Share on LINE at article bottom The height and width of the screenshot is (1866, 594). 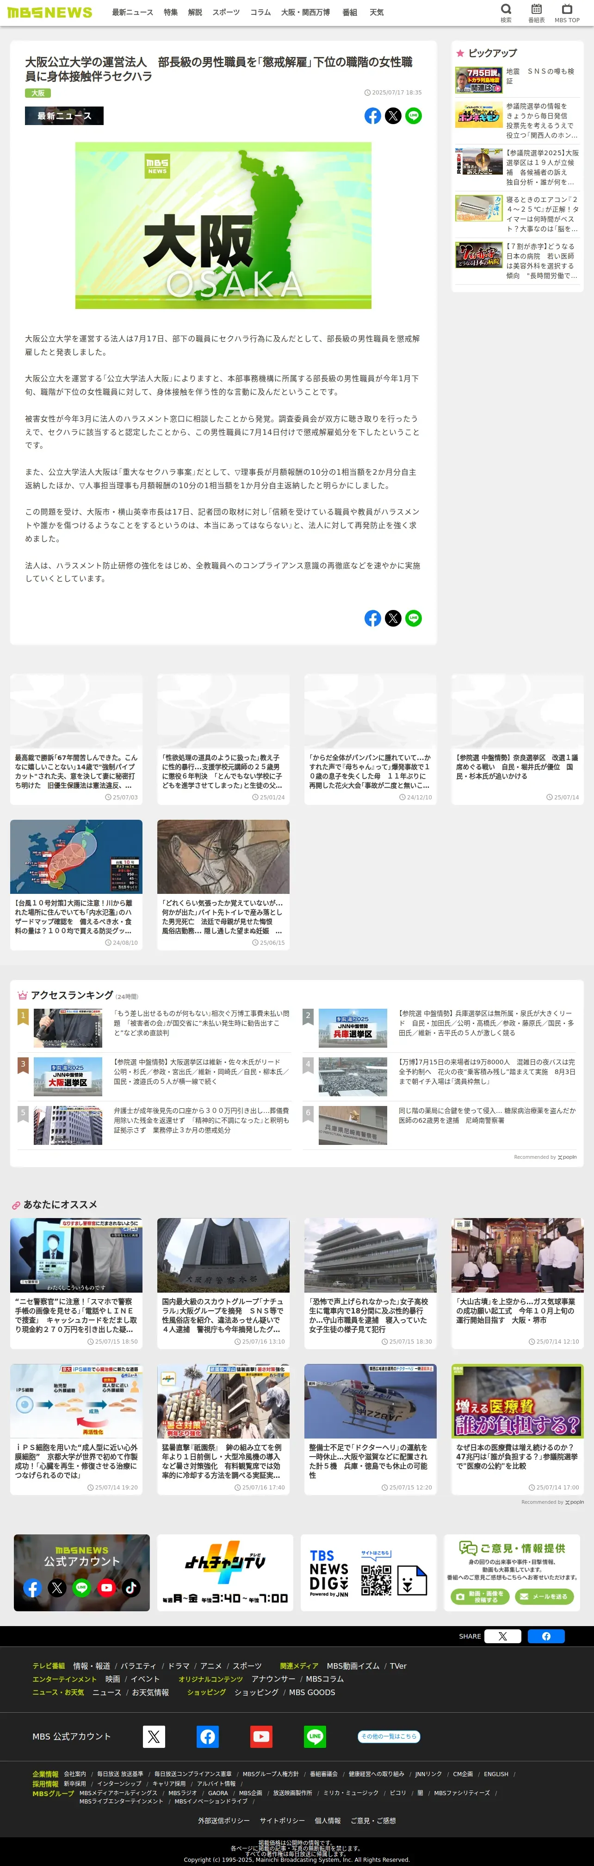coord(413,618)
